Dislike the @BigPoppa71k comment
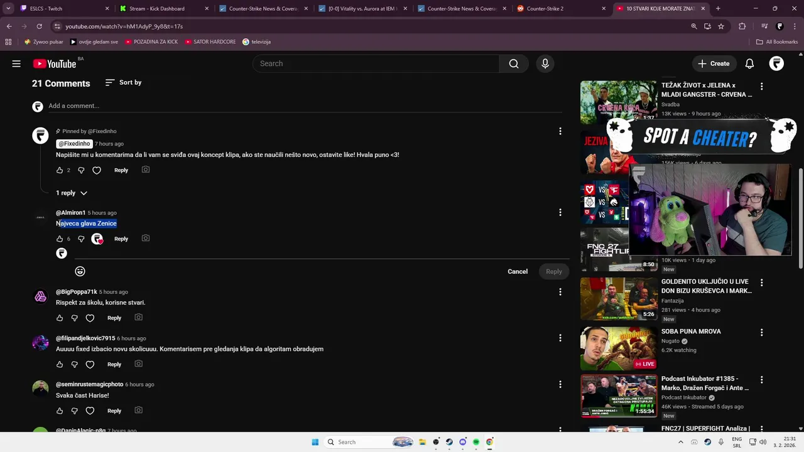Viewport: 804px width, 452px height. point(74,318)
